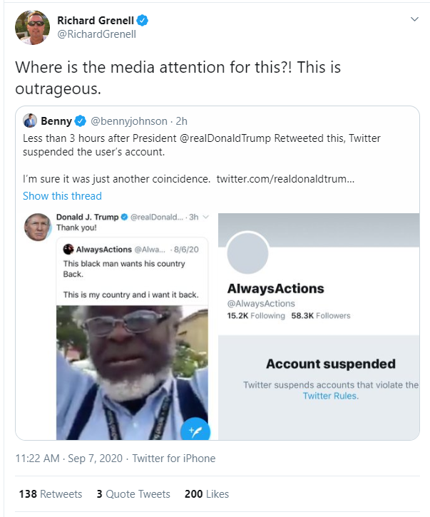Click Donald J. Trump's avatar in screenshot
The height and width of the screenshot is (517, 430).
[37, 227]
